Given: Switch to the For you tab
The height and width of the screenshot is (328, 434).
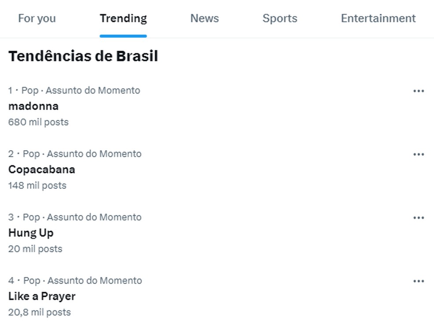Looking at the screenshot, I should pyautogui.click(x=37, y=18).
